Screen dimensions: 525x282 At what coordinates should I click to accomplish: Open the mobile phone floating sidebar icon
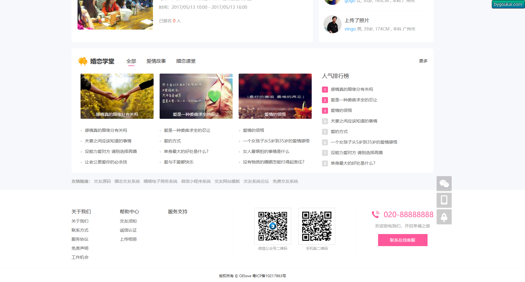[x=444, y=200]
